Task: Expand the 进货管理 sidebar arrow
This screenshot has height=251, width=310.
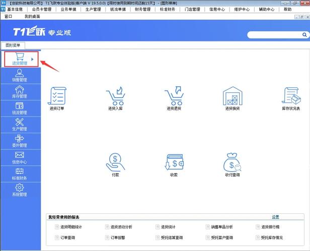Action: point(33,59)
